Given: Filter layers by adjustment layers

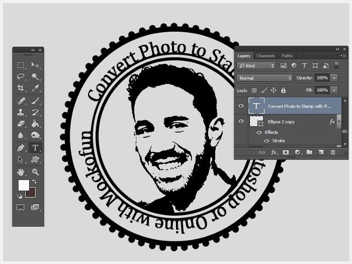Looking at the screenshot, I should click(294, 65).
